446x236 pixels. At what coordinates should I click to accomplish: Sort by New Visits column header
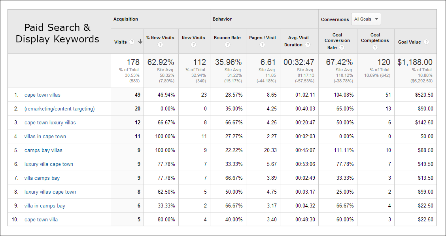pyautogui.click(x=193, y=38)
